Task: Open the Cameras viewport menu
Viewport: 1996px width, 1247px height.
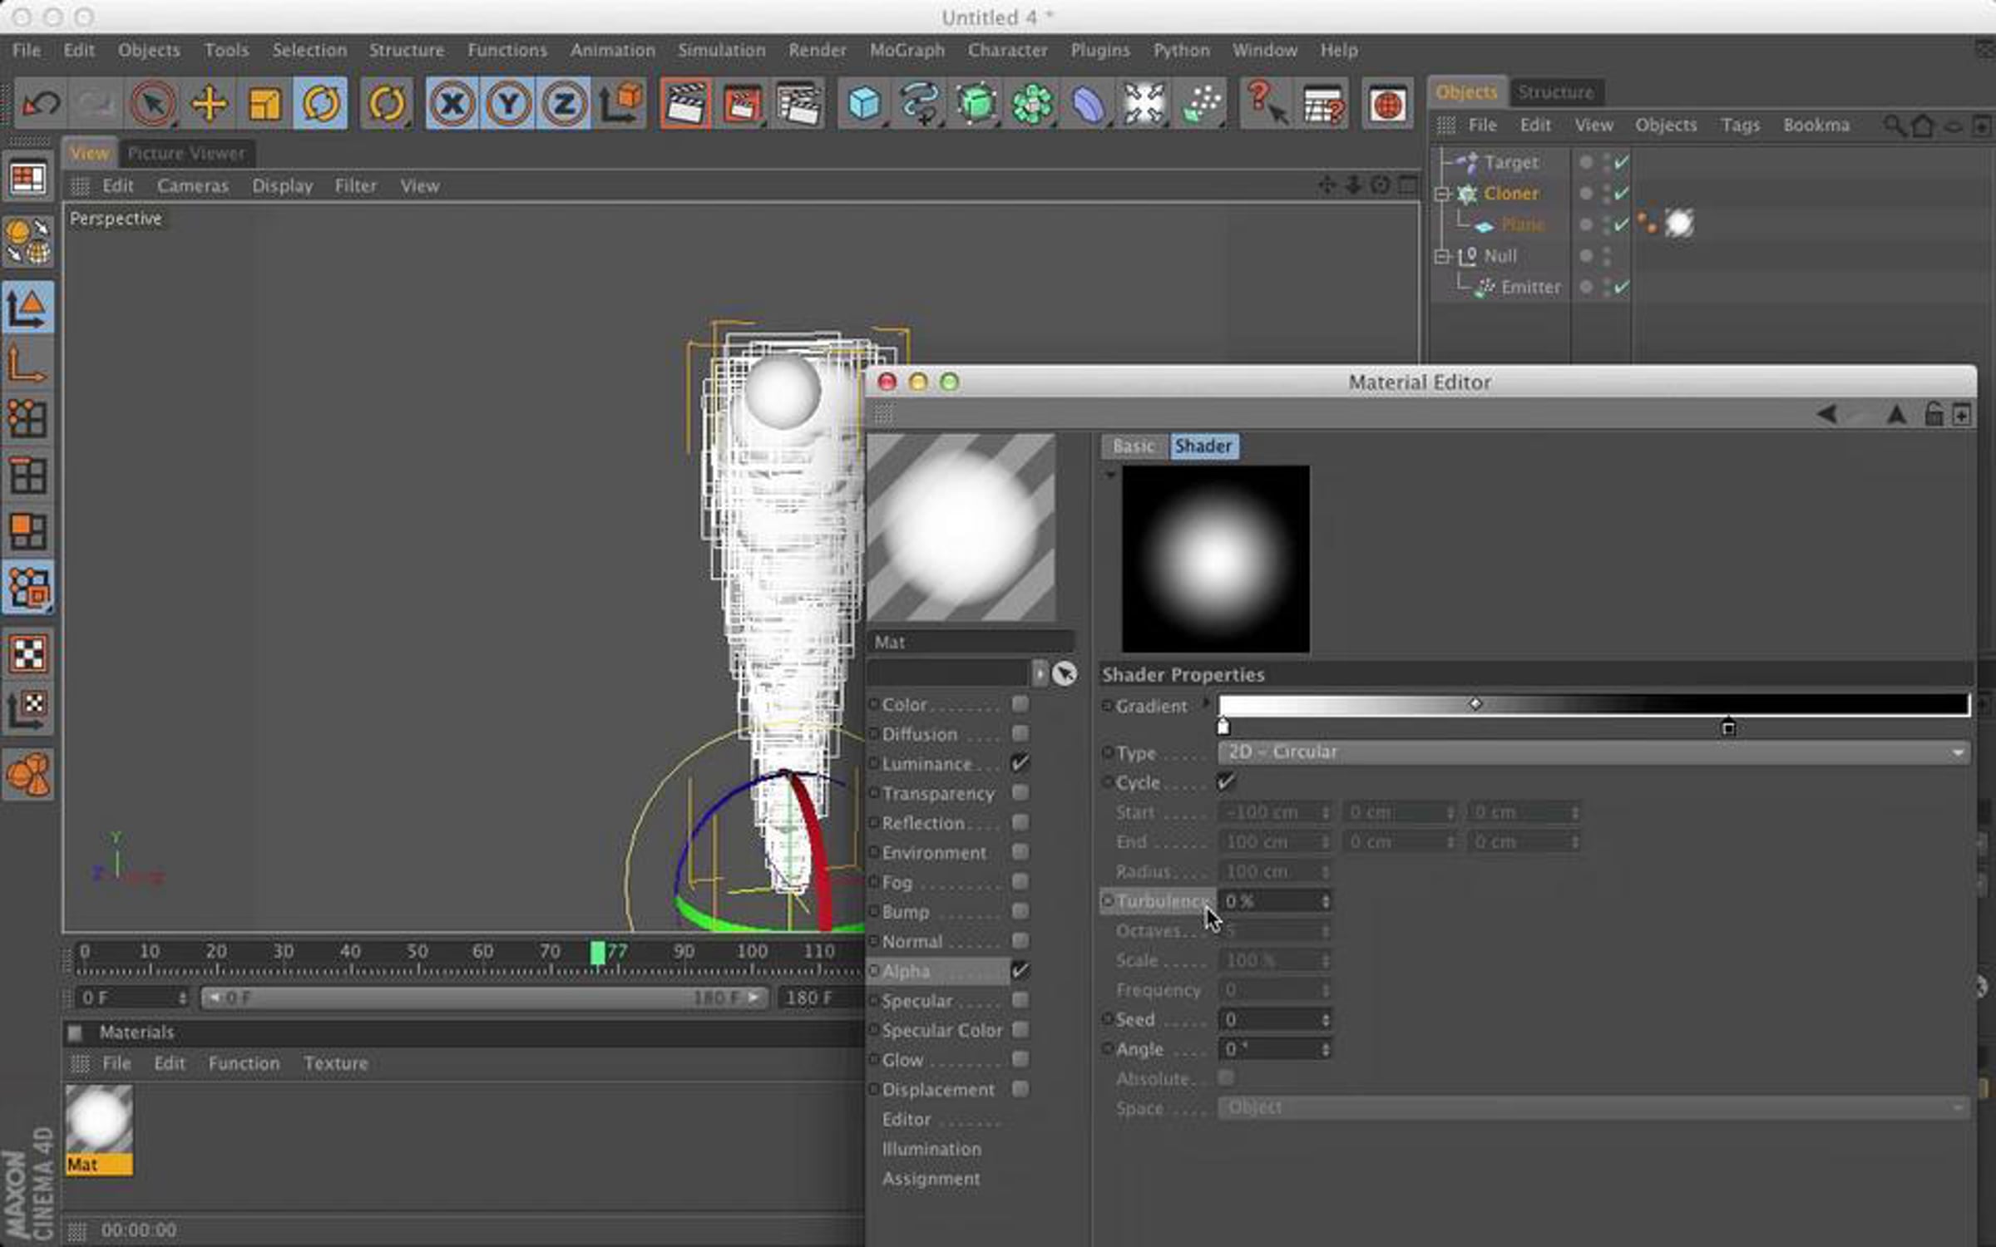Action: 192,186
